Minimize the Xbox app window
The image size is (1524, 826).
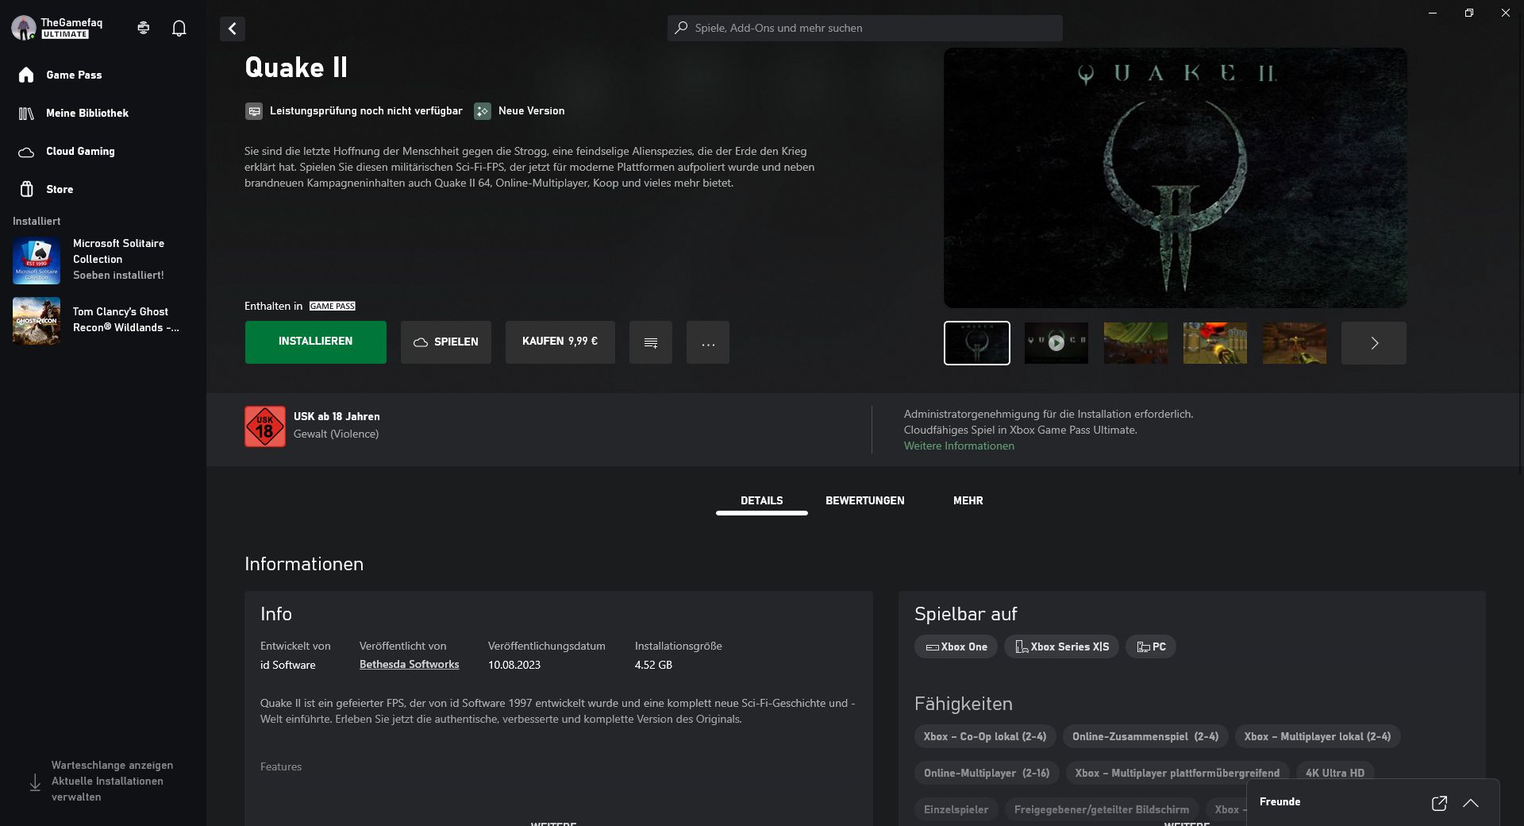(1433, 13)
